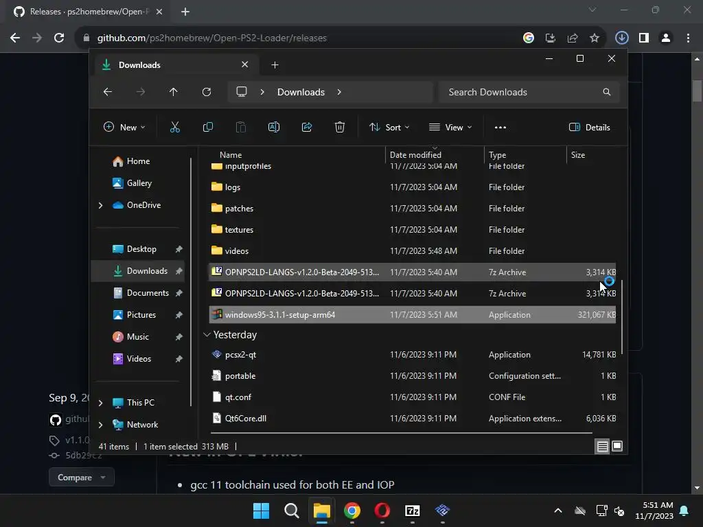
Task: Expand chevron after Downloads in address bar
Action: tap(339, 92)
